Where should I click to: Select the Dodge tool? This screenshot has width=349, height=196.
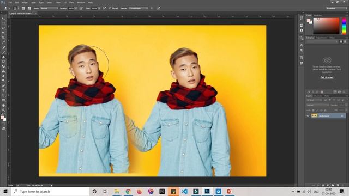3,81
